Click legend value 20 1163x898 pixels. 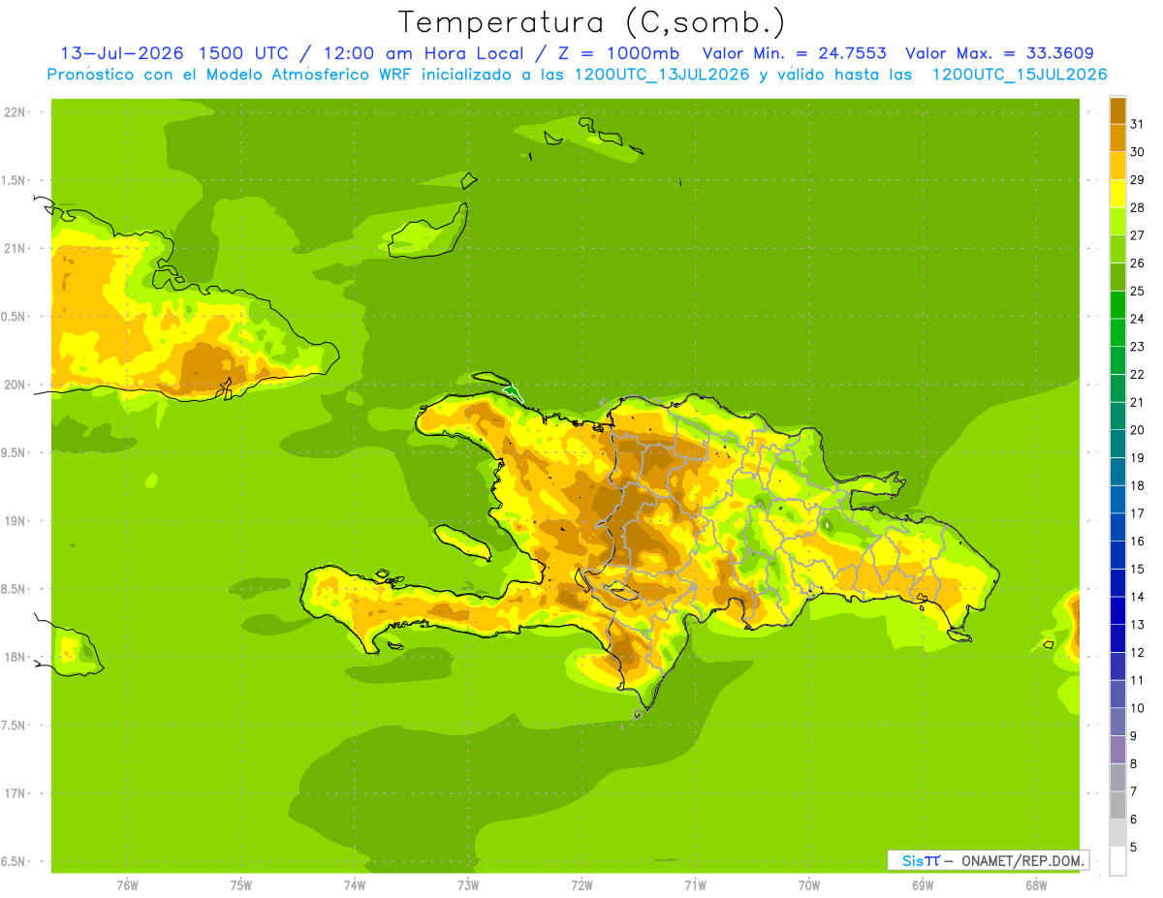click(x=1138, y=430)
